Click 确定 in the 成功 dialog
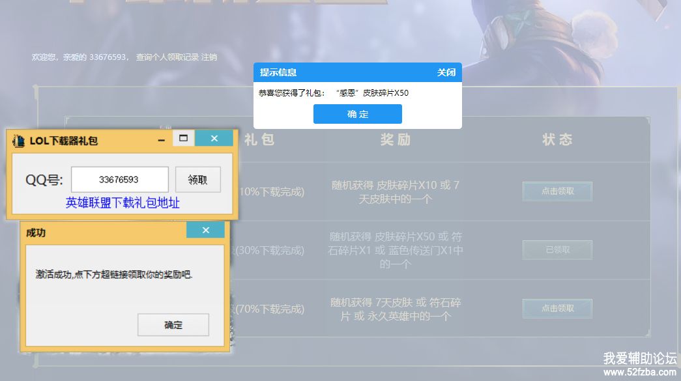Image resolution: width=681 pixels, height=381 pixels. (x=173, y=324)
